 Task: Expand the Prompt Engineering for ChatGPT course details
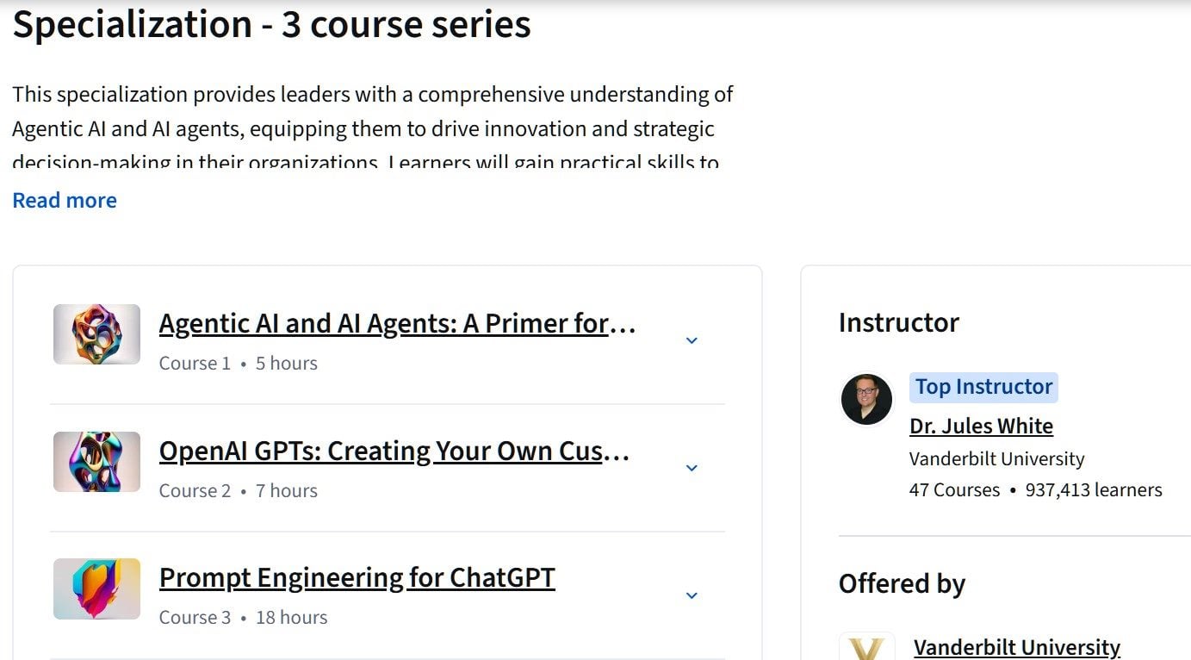coord(692,595)
